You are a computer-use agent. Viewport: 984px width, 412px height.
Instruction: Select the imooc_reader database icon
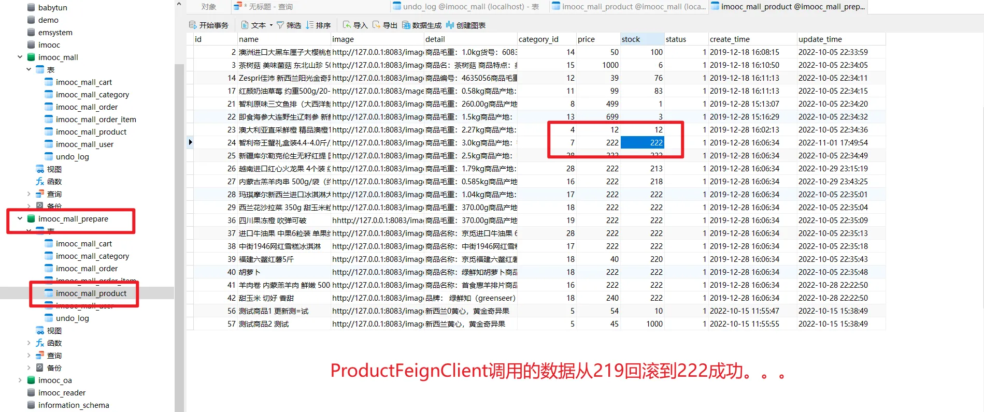pyautogui.click(x=31, y=392)
